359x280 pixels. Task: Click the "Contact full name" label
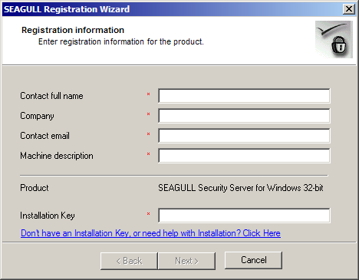51,96
